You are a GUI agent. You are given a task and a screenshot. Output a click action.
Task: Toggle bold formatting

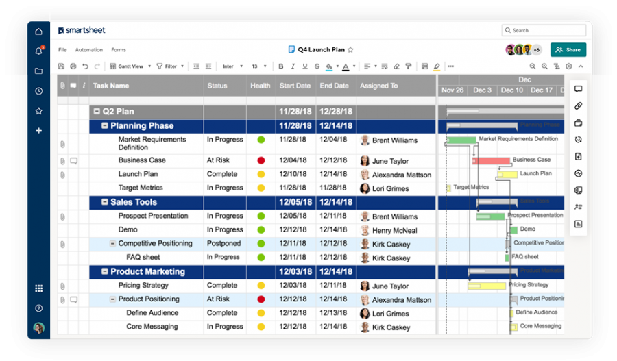coord(280,66)
